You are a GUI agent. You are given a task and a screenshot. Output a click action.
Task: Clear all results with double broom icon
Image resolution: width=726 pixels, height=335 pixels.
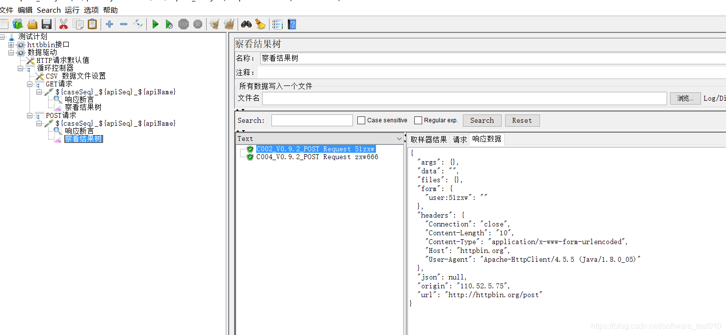pos(229,24)
